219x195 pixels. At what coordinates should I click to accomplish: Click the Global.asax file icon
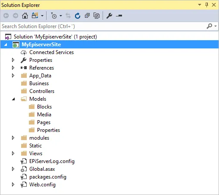click(x=24, y=169)
